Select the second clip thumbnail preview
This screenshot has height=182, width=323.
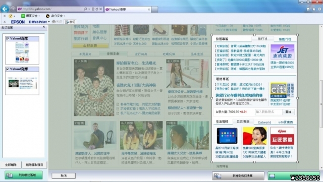pyautogui.click(x=22, y=83)
